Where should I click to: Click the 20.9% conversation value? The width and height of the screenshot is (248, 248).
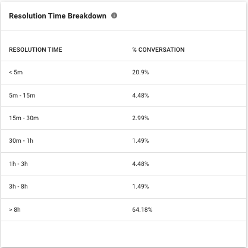coord(140,72)
